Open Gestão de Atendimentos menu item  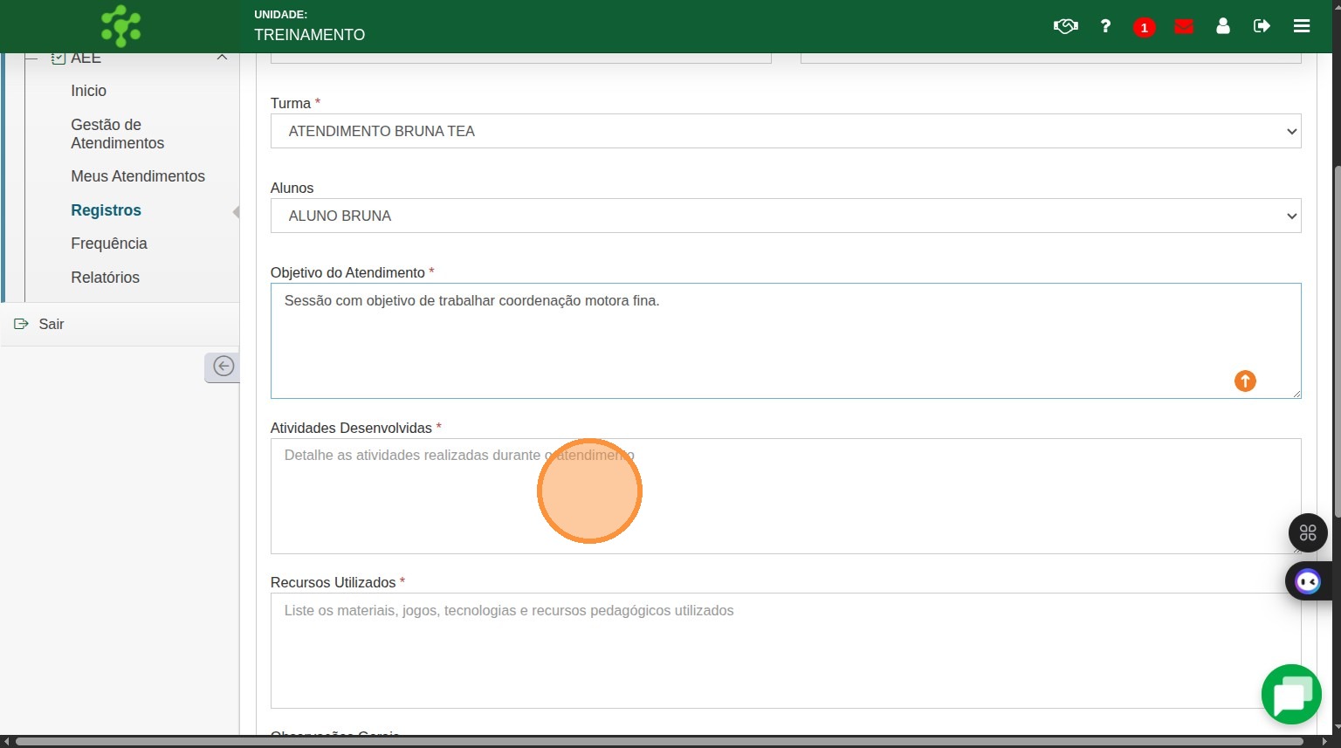pos(118,134)
